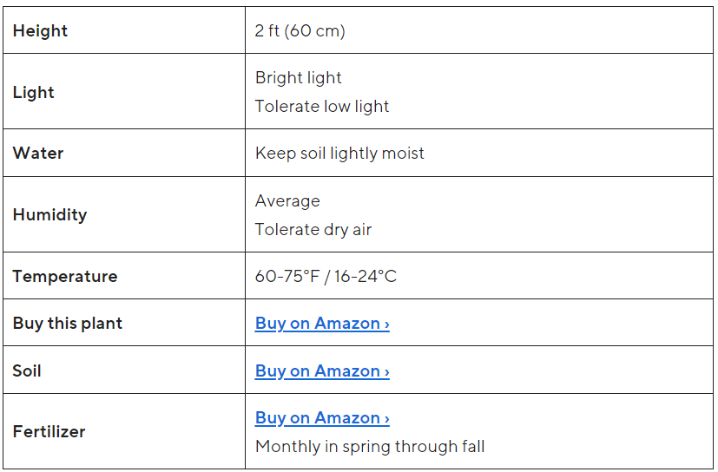This screenshot has height=472, width=718.
Task: Click the "Tolerate dry air" text
Action: point(313,230)
